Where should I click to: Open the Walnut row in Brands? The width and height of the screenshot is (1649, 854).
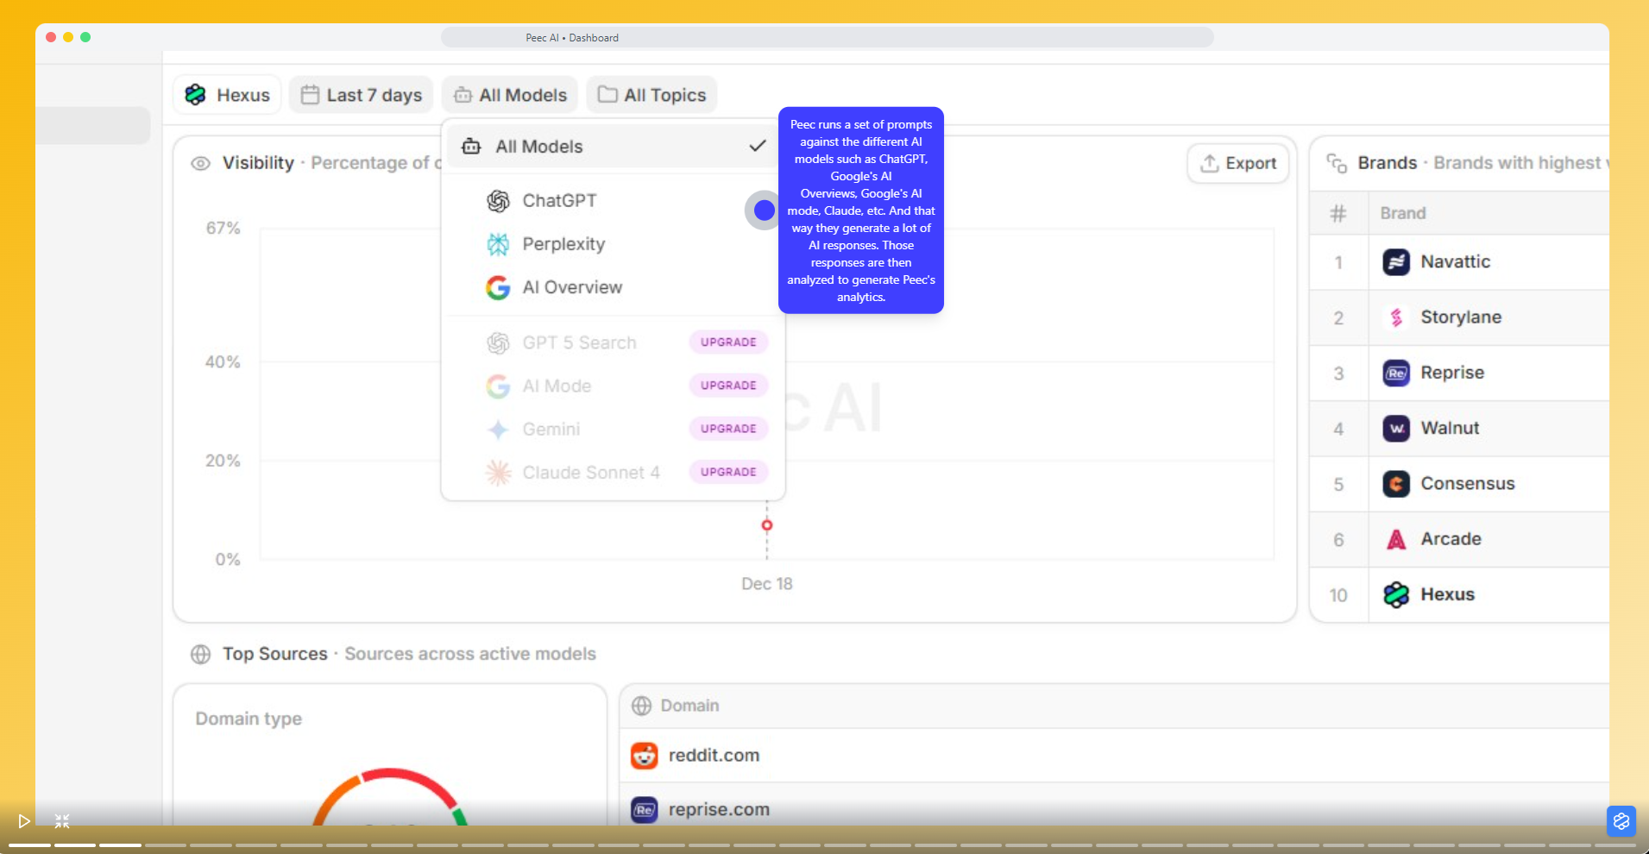1459,428
